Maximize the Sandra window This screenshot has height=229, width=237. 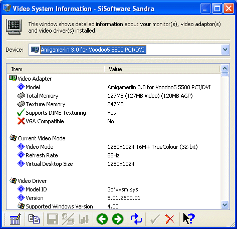(x=217, y=8)
